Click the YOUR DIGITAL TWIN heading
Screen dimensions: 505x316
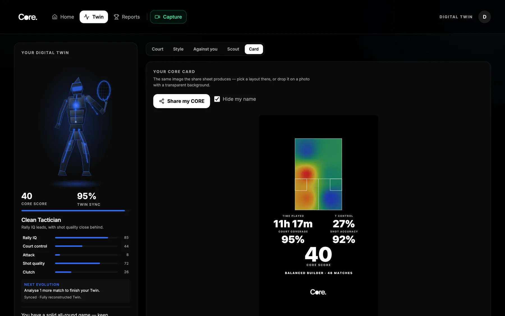click(45, 53)
